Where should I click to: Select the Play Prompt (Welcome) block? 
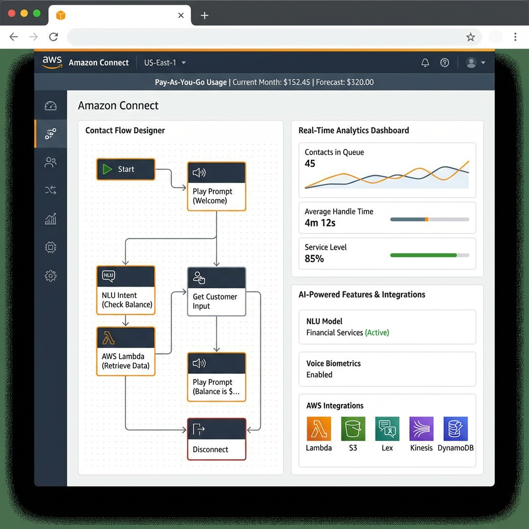(216, 186)
